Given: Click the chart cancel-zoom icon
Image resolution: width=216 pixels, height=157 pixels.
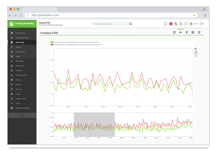Looking at the screenshot, I should (196, 52).
